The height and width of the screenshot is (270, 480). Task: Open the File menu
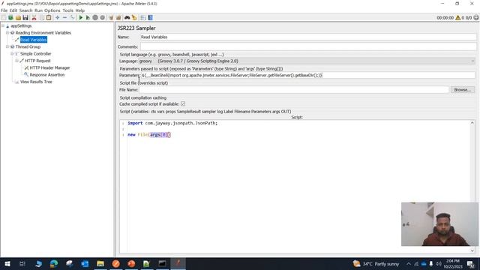[x=4, y=10]
